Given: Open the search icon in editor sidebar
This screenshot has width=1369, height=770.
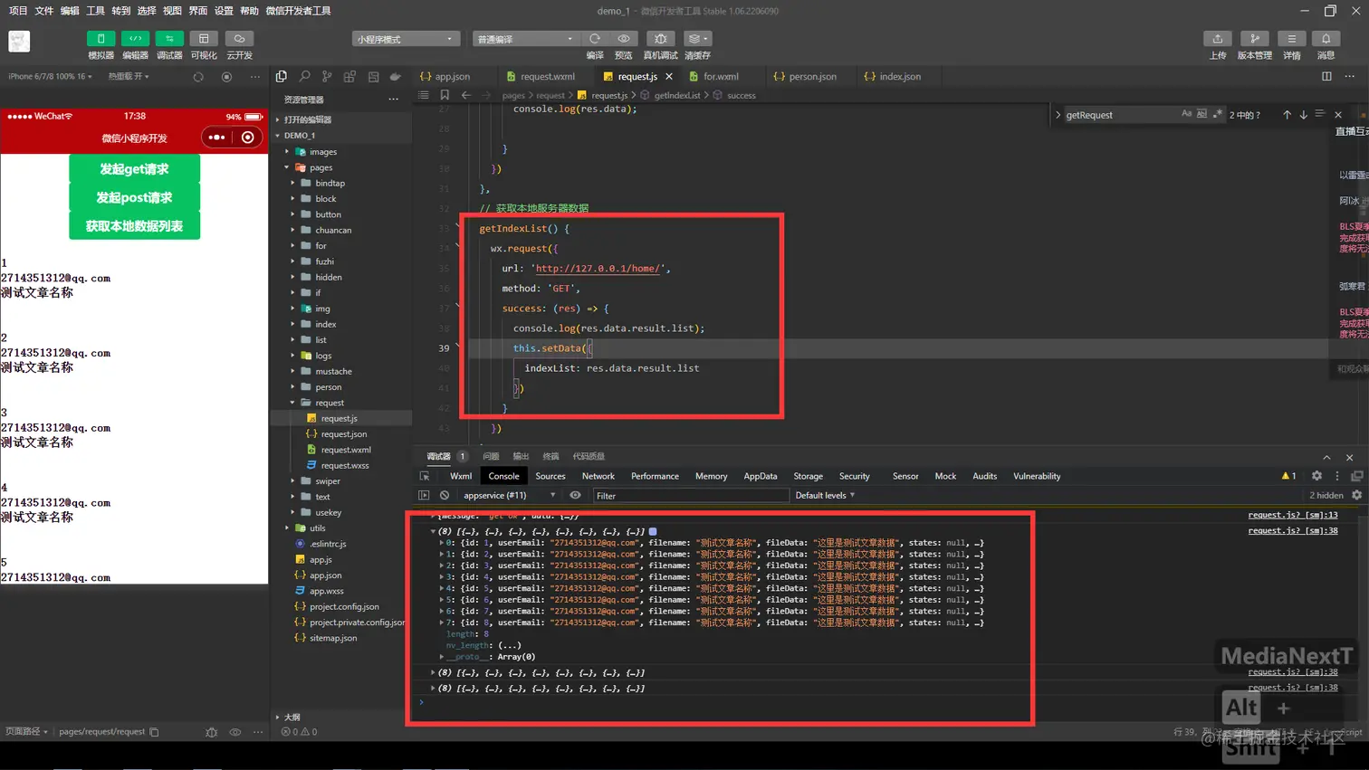Looking at the screenshot, I should point(304,77).
